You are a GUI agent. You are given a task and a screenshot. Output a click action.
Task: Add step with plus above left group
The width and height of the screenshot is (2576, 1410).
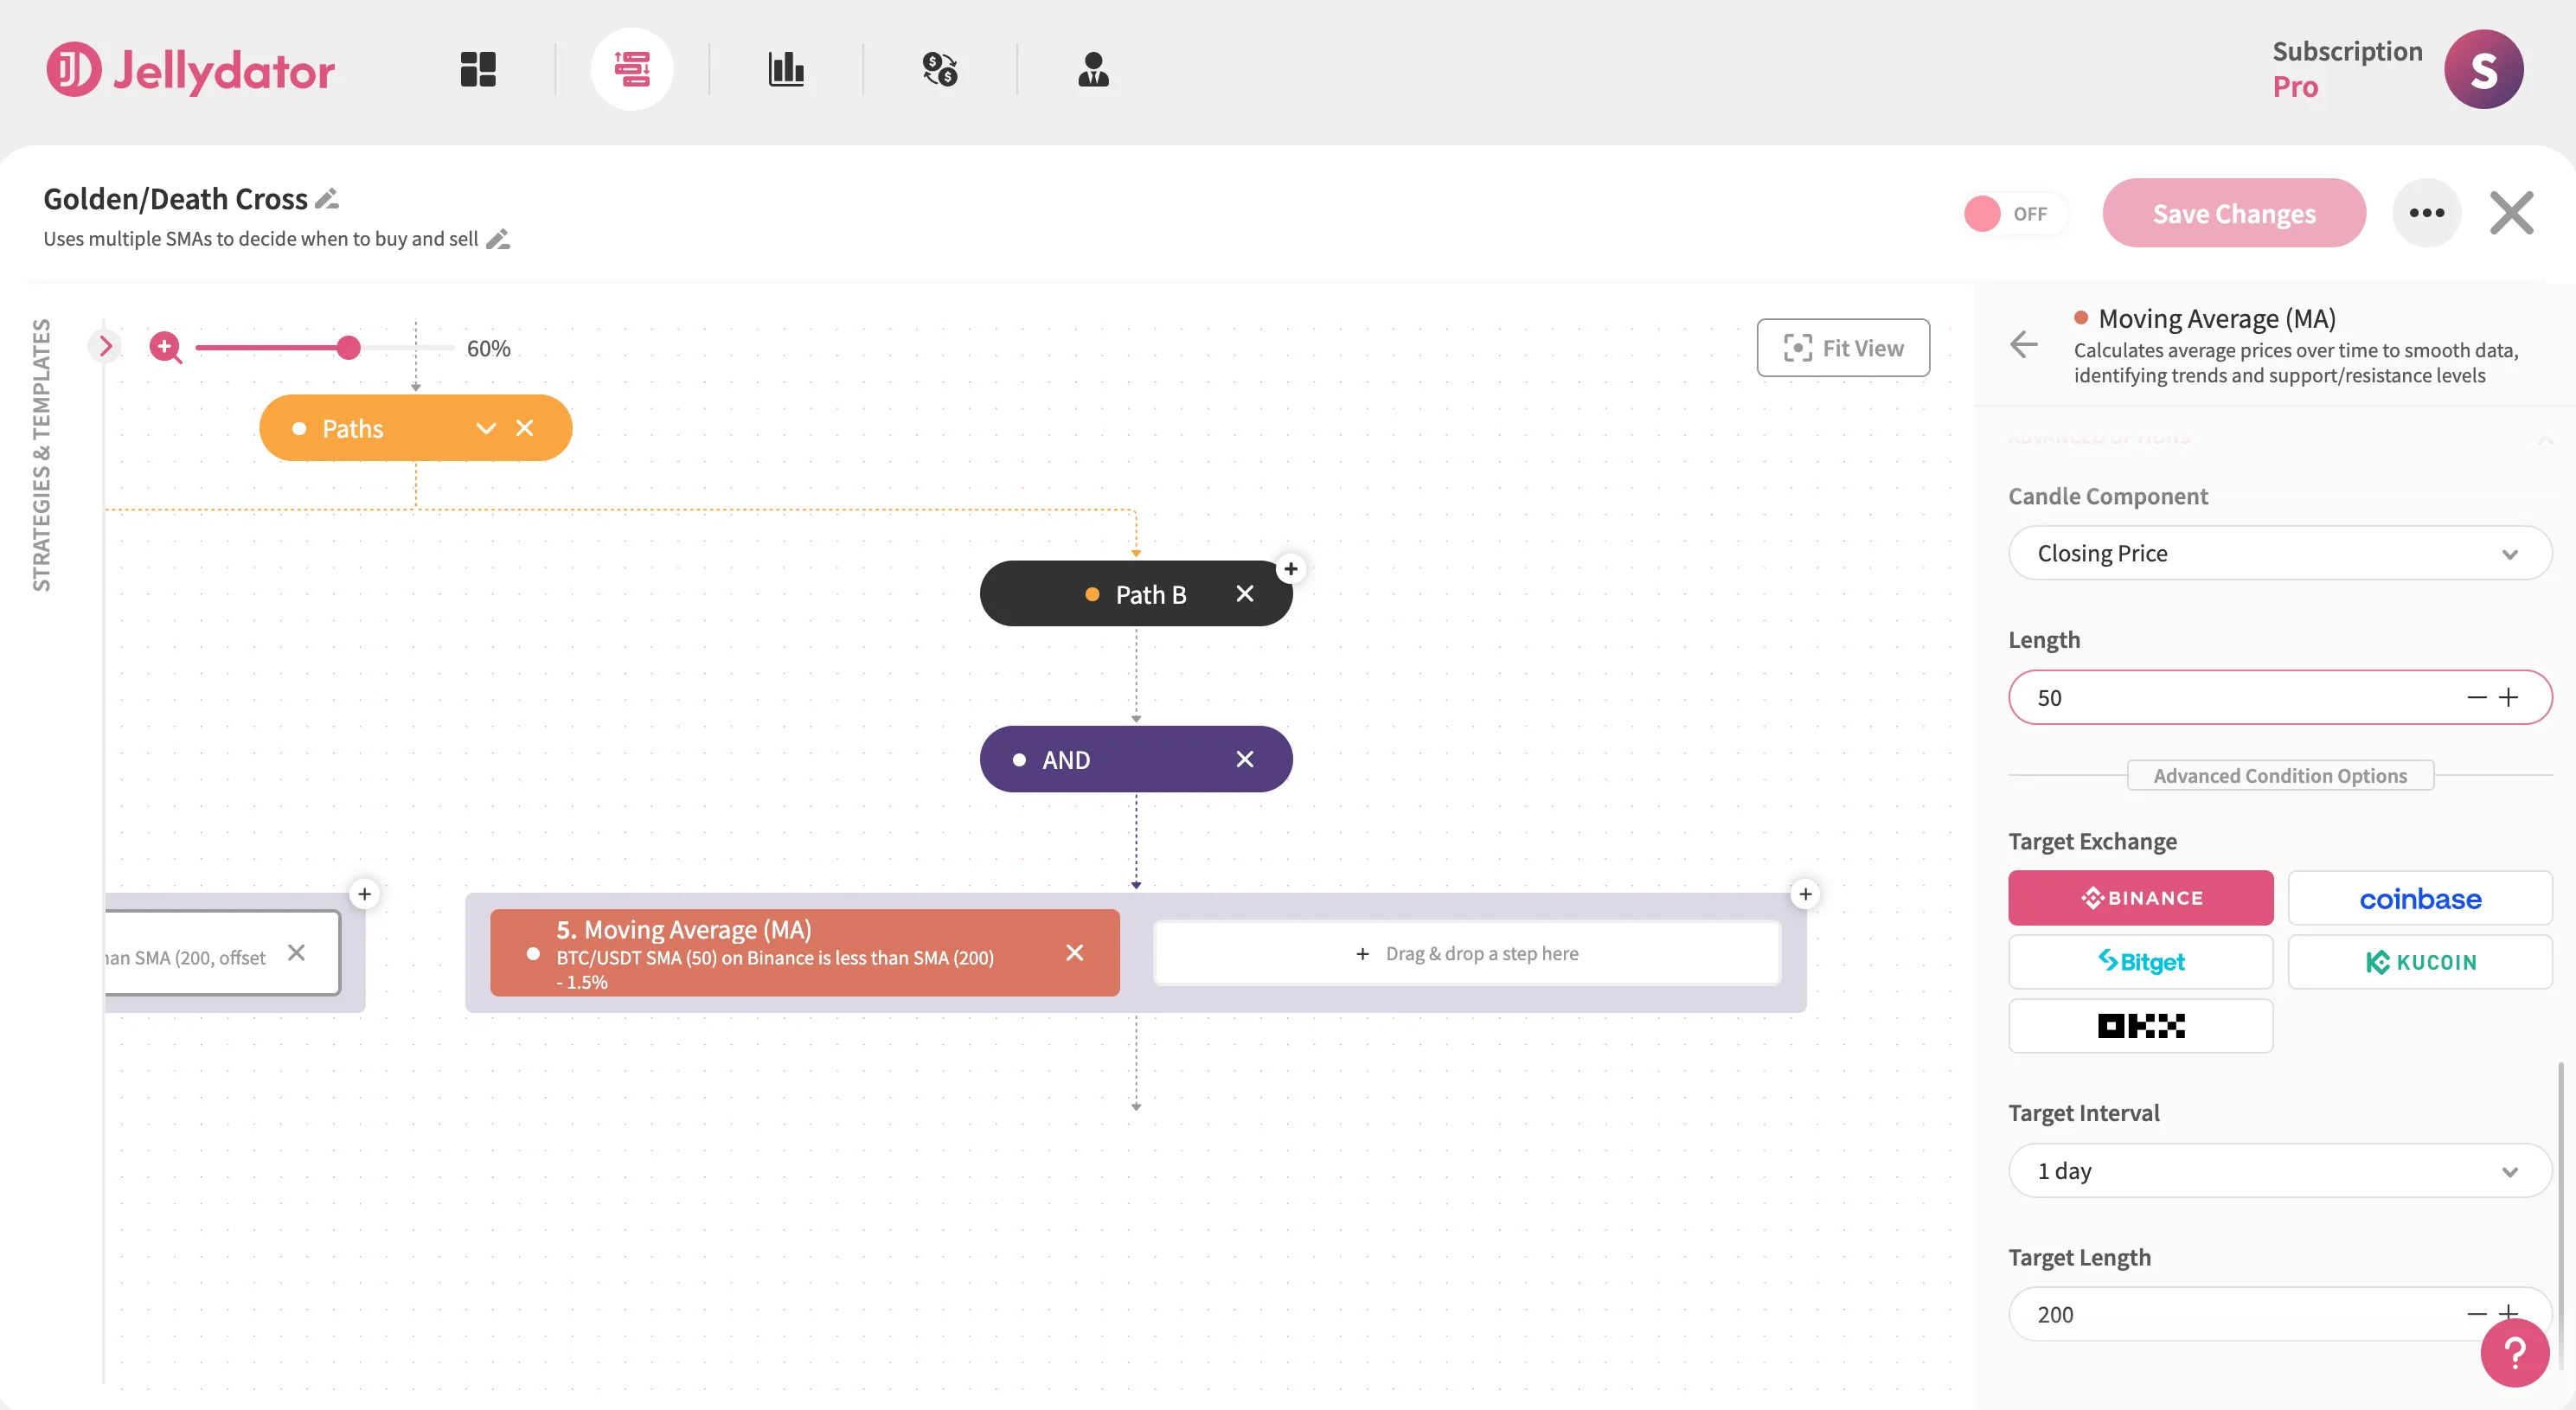pyautogui.click(x=365, y=894)
